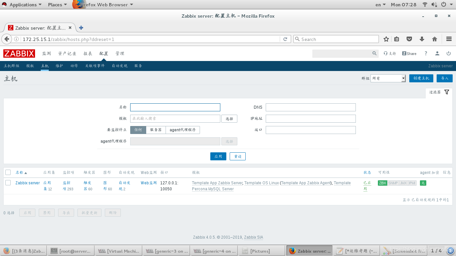The image size is (456, 256).
Task: Switch to the '主机群组' submenu tab
Action: pos(11,66)
